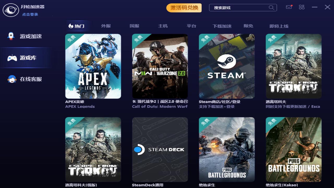Click the headset 在线客服 icon

(x=12, y=79)
